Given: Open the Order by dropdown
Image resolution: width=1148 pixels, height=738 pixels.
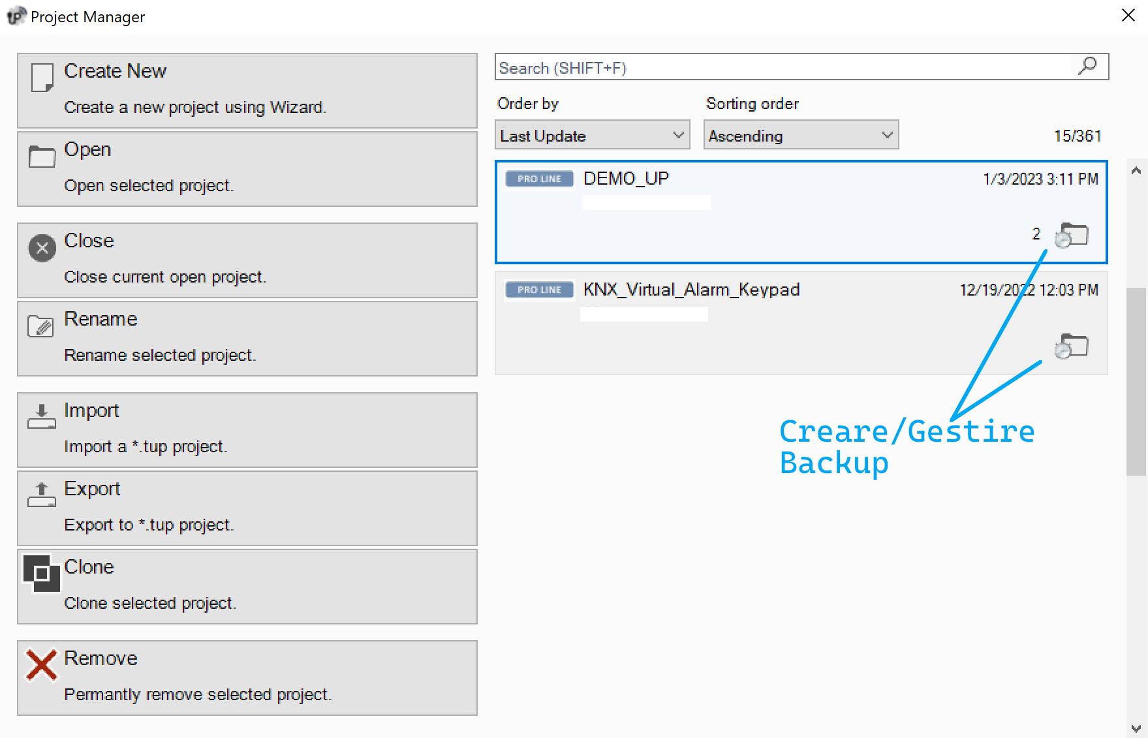Looking at the screenshot, I should pos(592,135).
